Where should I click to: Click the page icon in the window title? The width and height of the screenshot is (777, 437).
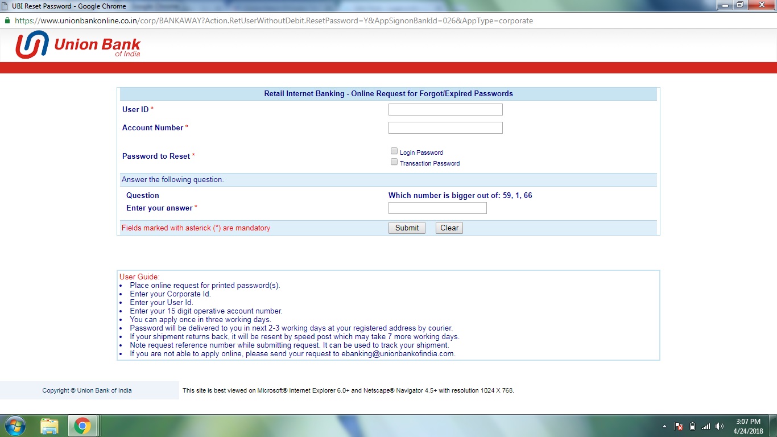coord(5,6)
